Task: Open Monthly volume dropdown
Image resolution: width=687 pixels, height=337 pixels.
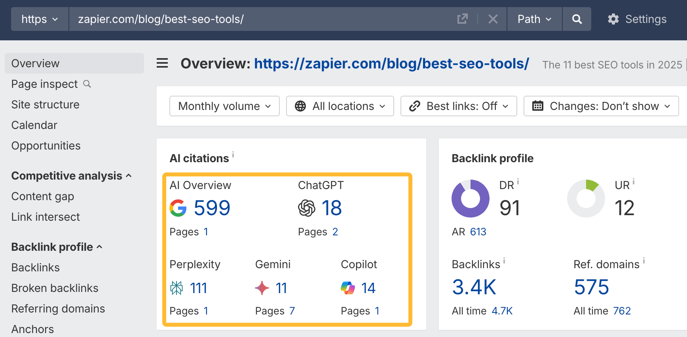Action: click(x=225, y=106)
